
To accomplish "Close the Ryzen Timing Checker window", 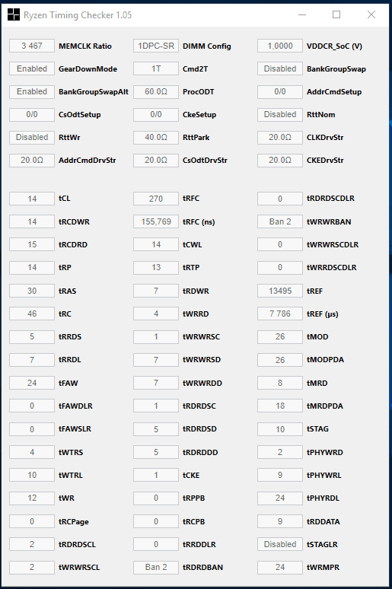I will point(371,14).
